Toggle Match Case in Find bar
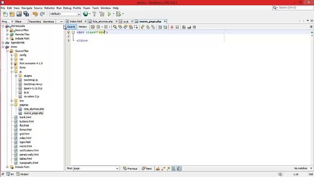The width and height of the screenshot is (314, 177). (x=158, y=169)
